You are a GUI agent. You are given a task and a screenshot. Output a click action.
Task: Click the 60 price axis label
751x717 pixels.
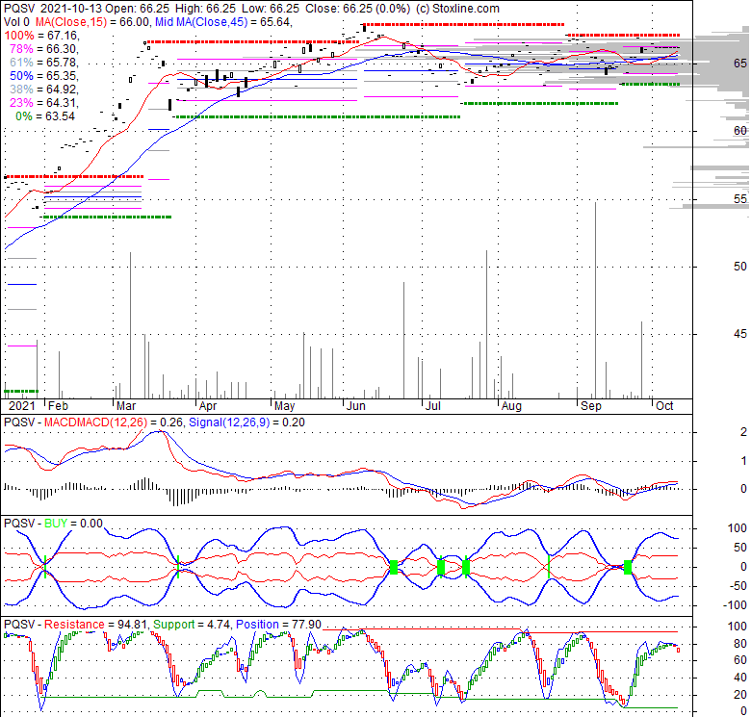740,131
